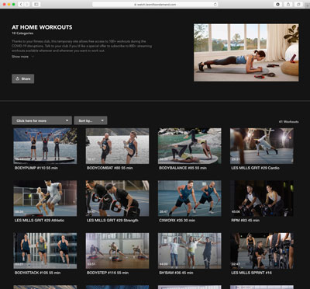Click the Share button under the description
This screenshot has height=289, width=310.
[23, 78]
